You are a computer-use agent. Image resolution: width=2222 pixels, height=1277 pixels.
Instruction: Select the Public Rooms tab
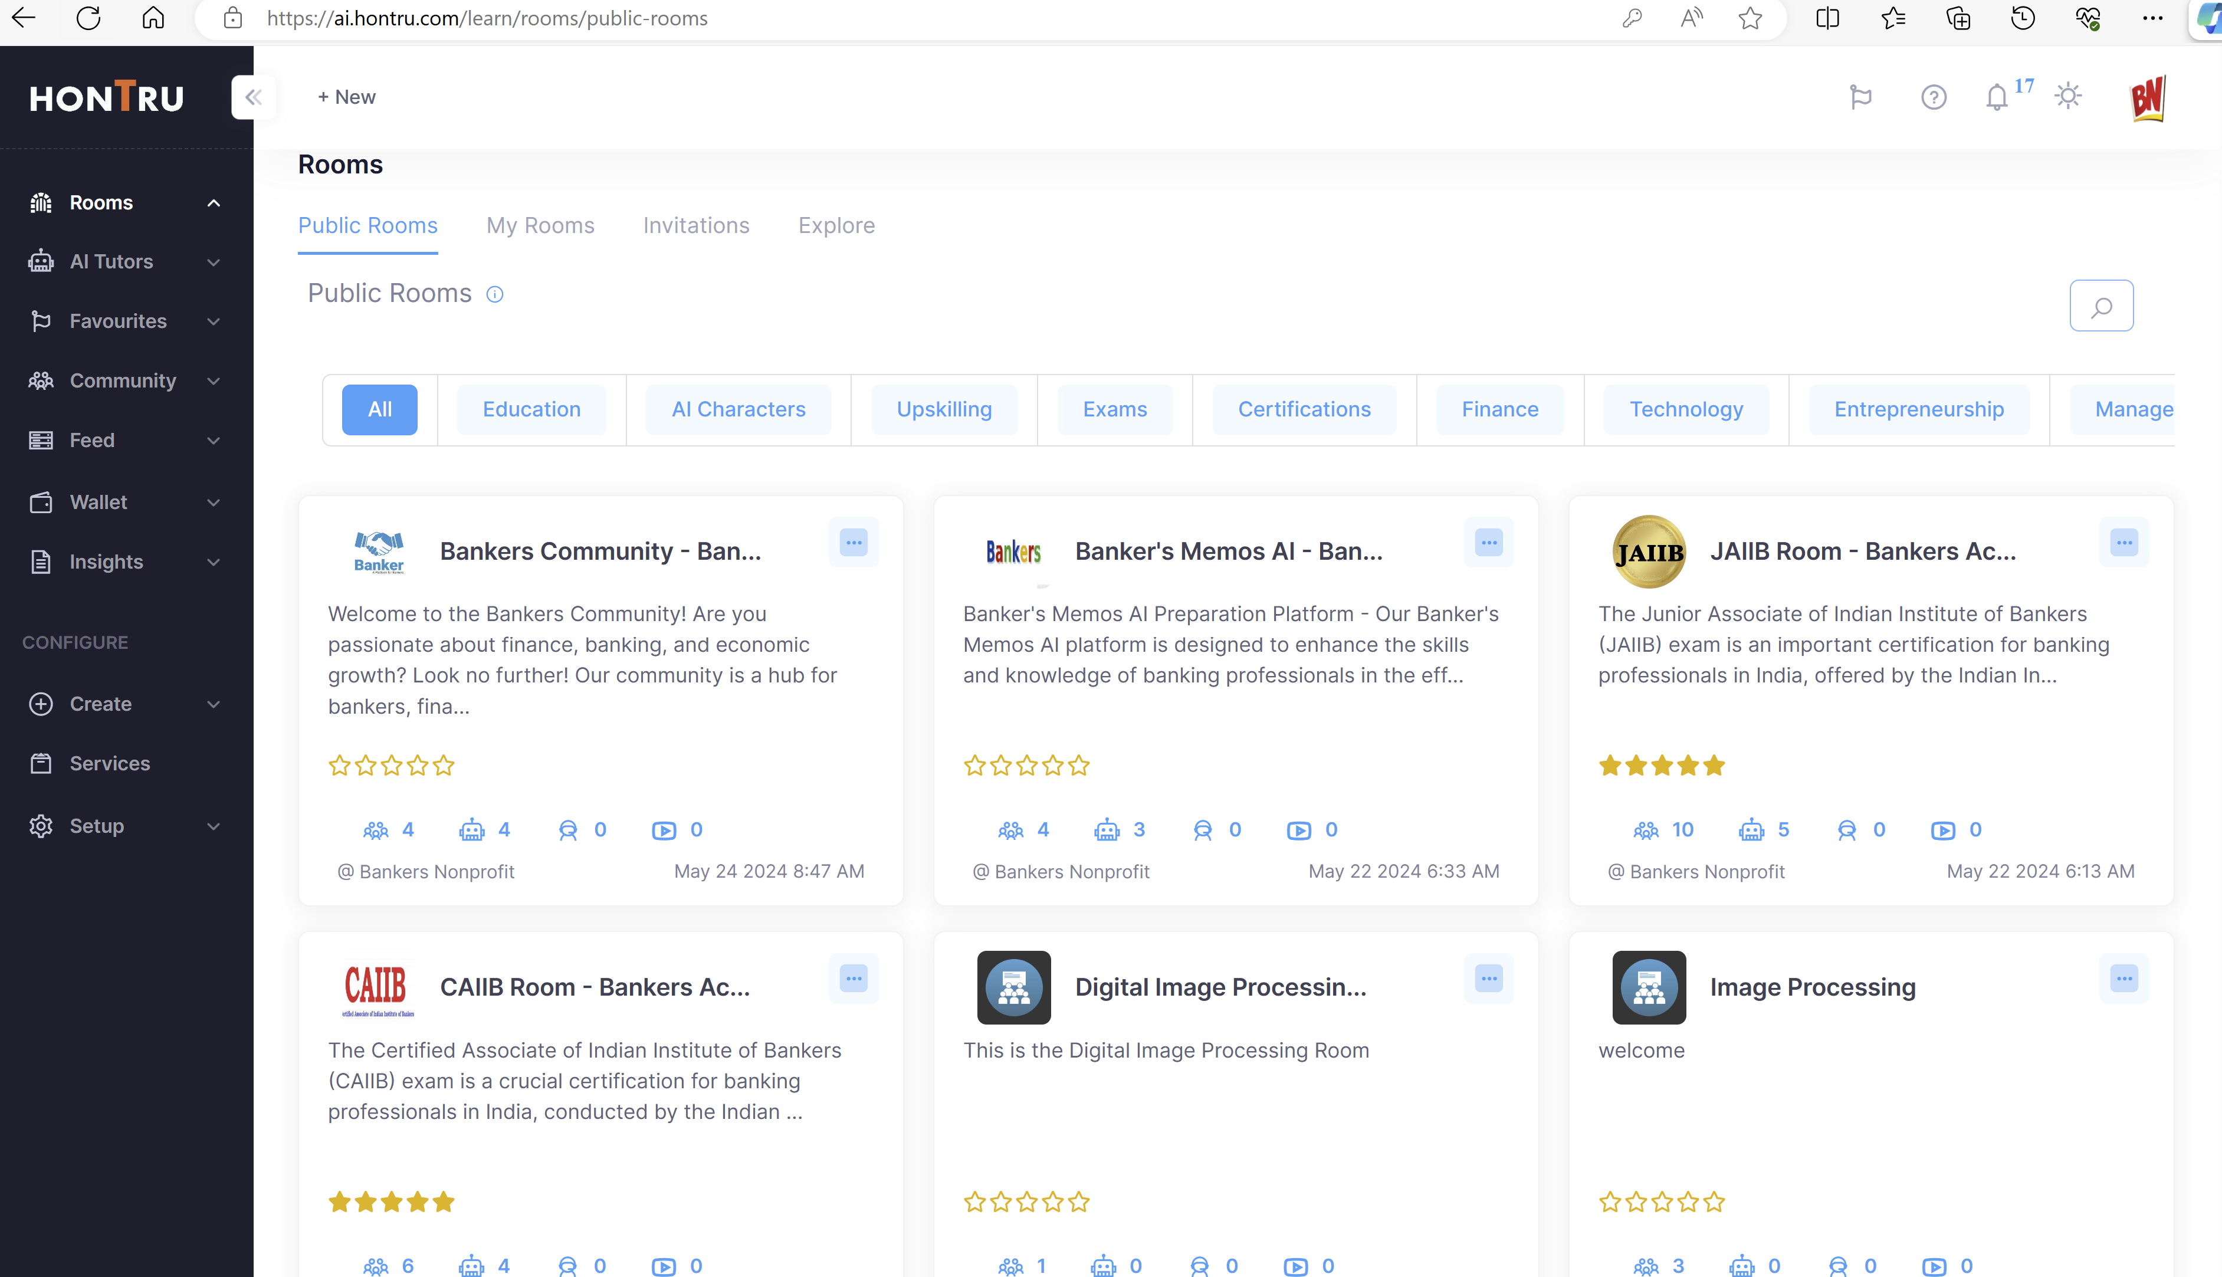pos(367,225)
